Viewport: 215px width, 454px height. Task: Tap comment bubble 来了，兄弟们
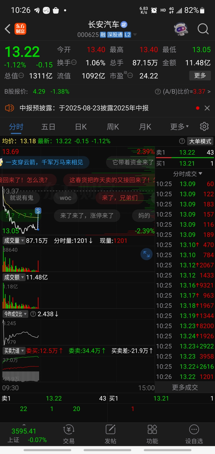[119, 197]
